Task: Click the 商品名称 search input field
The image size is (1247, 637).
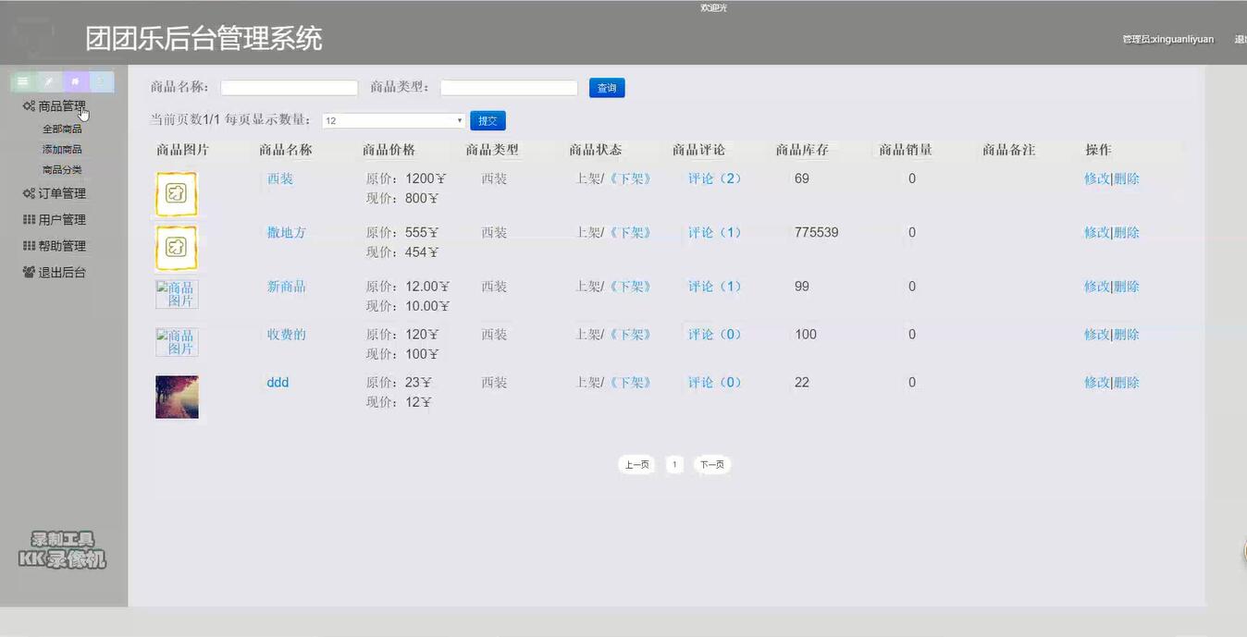Action: coord(289,87)
